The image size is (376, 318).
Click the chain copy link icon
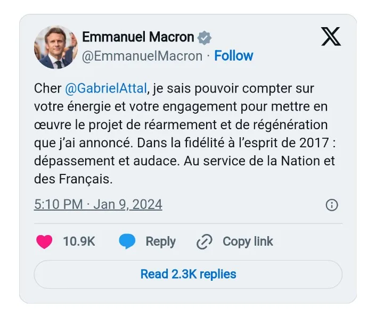click(x=205, y=242)
